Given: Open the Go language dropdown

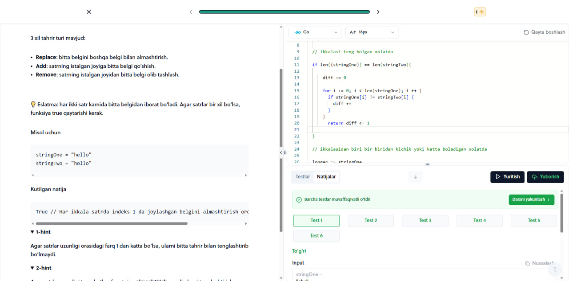Looking at the screenshot, I should click(x=315, y=32).
